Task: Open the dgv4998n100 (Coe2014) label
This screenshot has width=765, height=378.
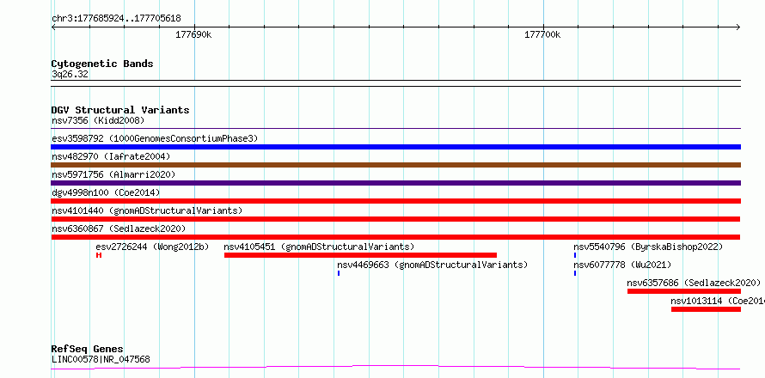Action: (x=106, y=192)
